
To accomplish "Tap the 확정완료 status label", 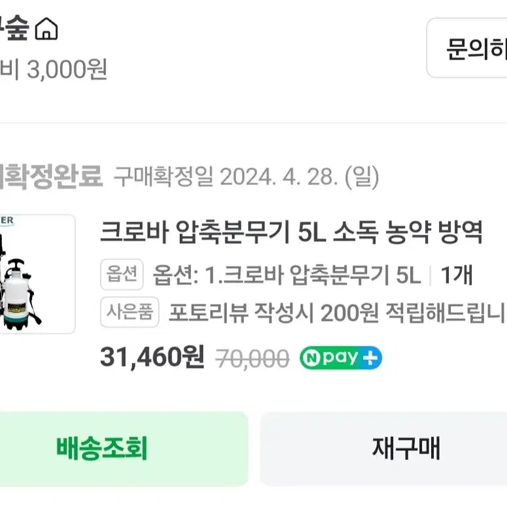I will point(51,176).
